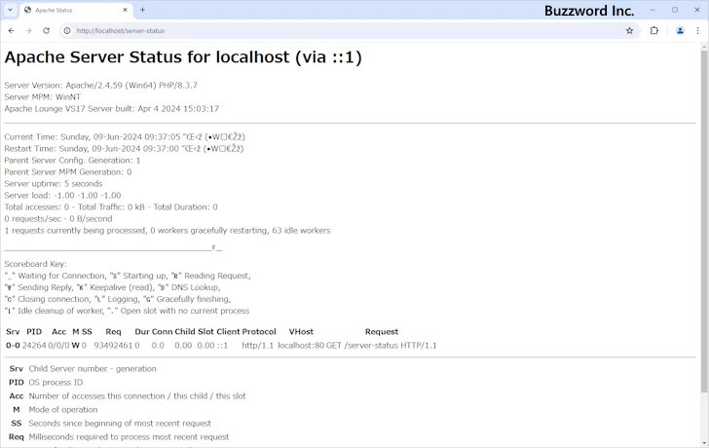Click the Request column header
This screenshot has height=448, width=709.
tap(382, 332)
